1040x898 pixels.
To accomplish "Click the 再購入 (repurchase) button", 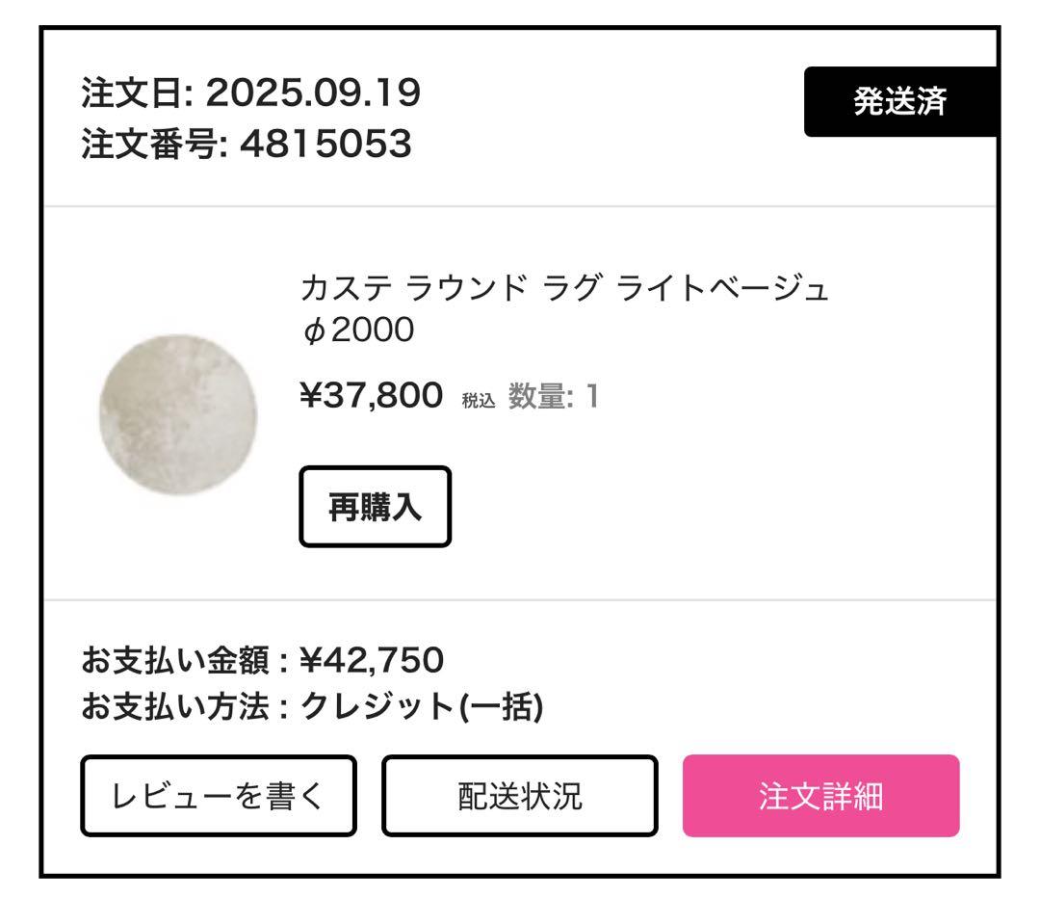I will coord(376,508).
